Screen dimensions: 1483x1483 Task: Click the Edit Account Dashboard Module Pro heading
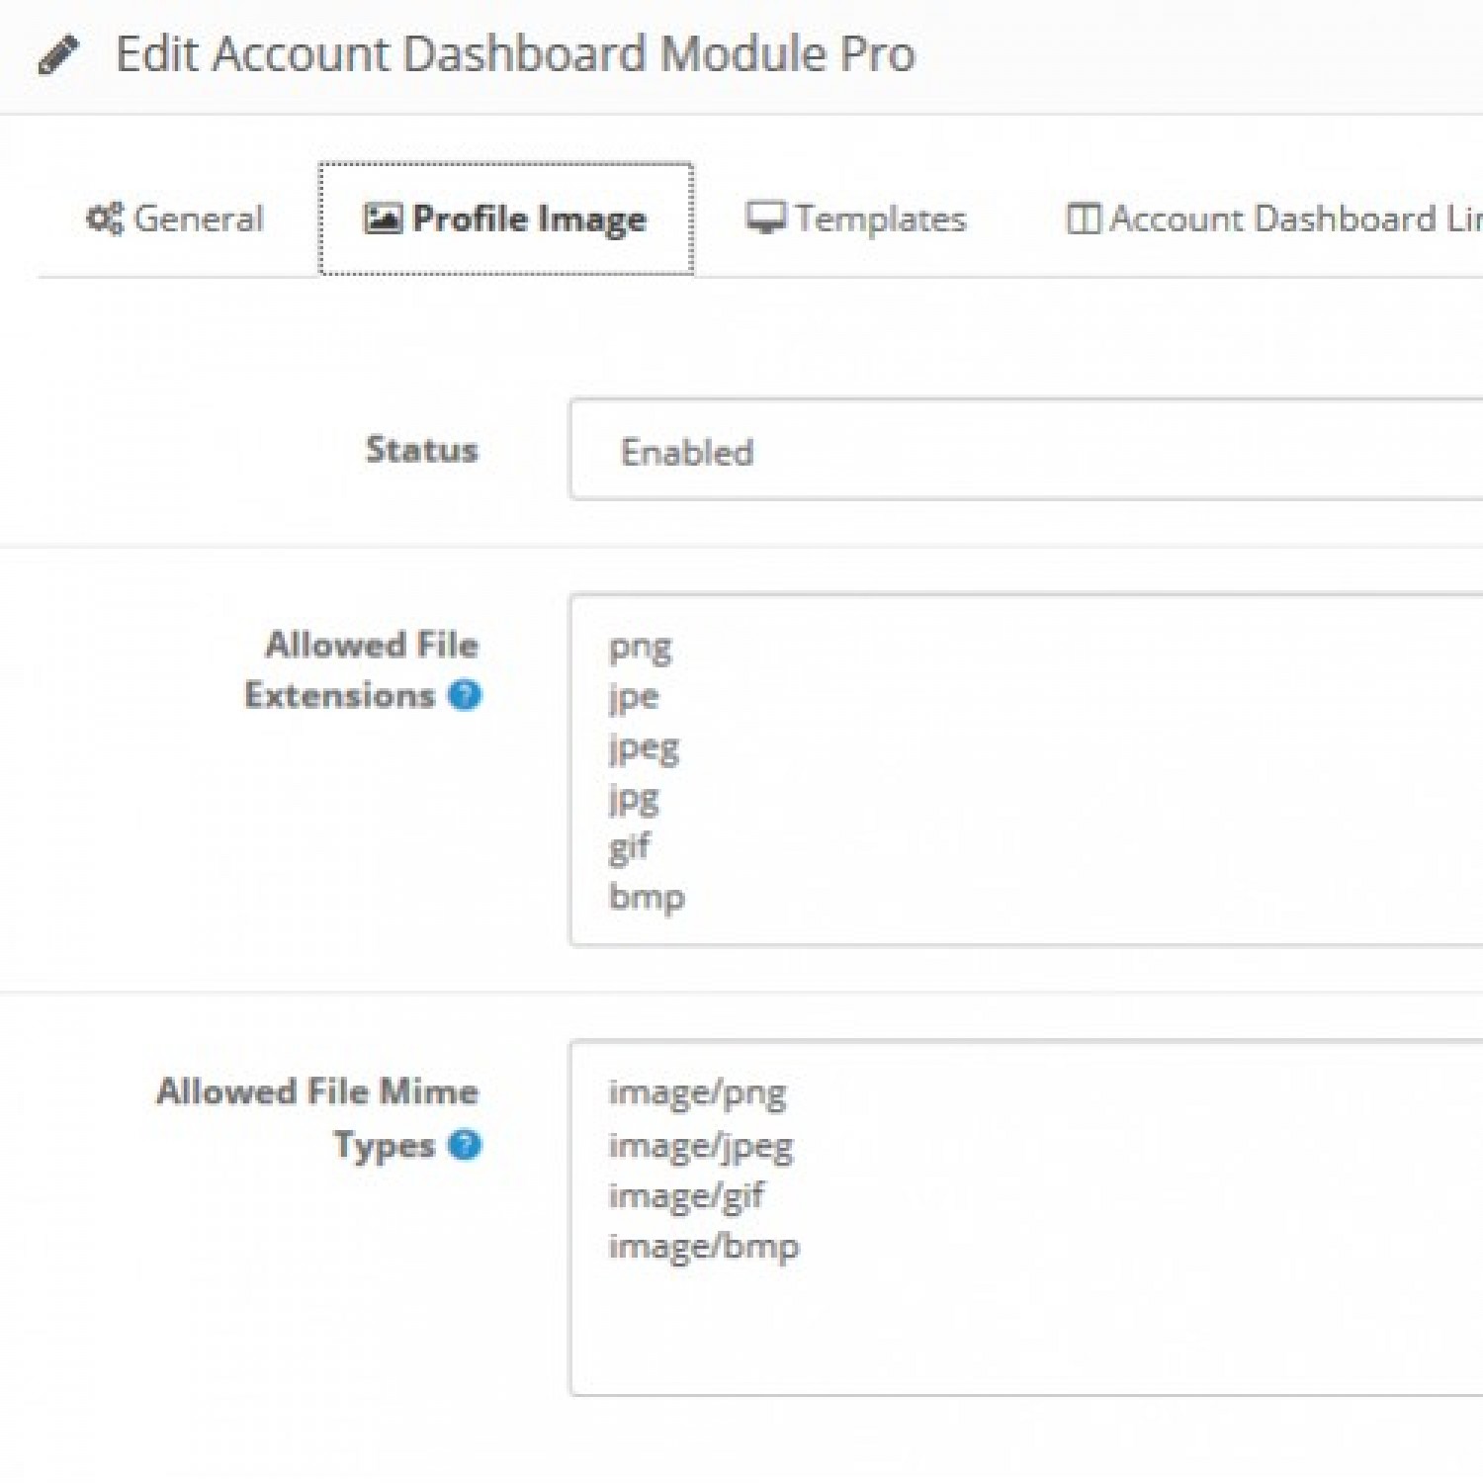coord(515,54)
